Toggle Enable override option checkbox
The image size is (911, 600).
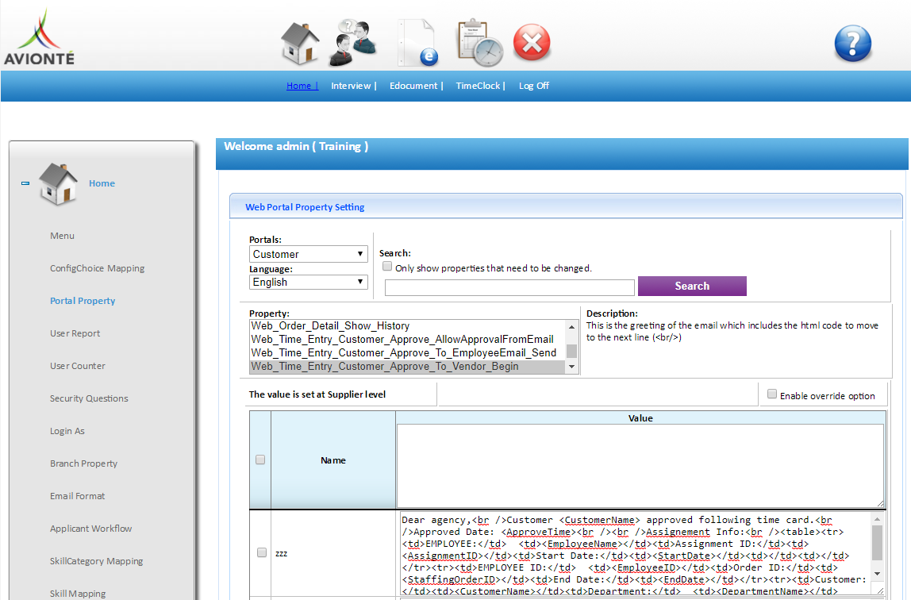772,394
